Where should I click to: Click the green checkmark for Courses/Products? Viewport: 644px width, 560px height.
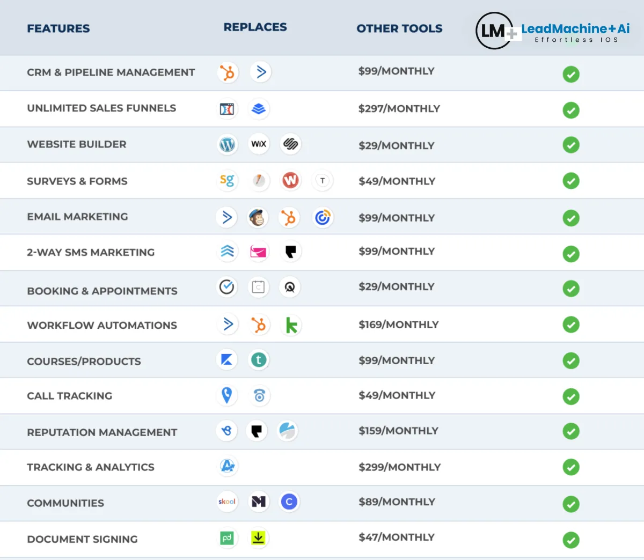[x=571, y=361]
